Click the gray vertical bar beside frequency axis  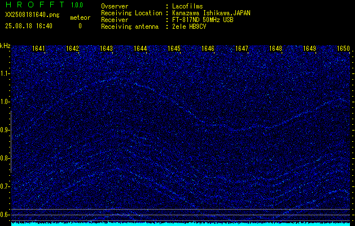point(11,142)
